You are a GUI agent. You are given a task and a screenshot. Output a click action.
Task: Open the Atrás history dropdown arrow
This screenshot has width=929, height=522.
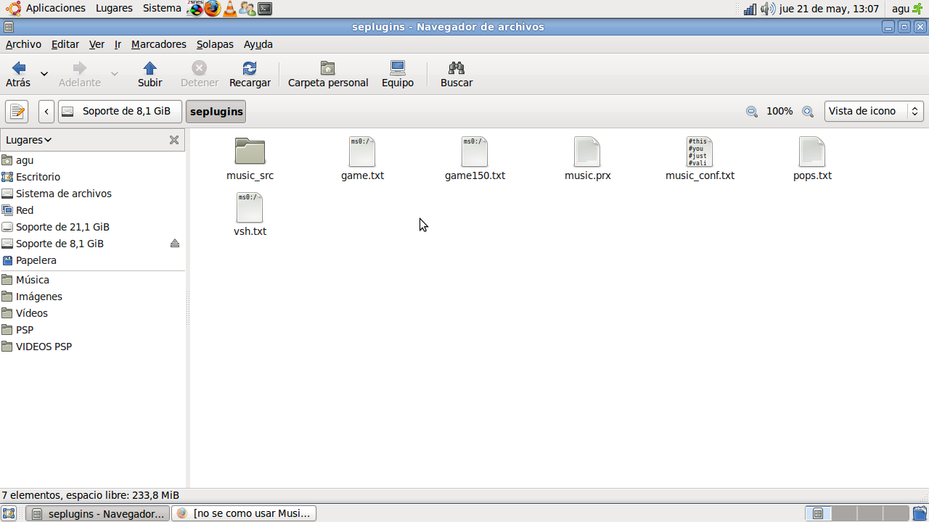pos(44,74)
